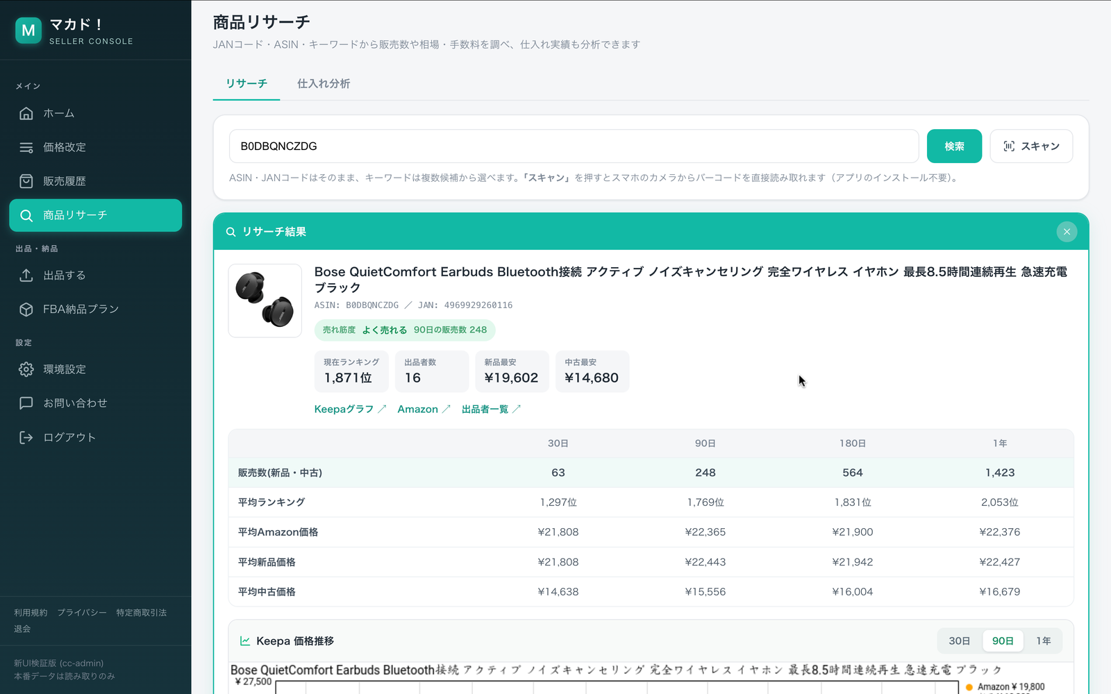Click the Amazon ¥19,800 chart legend
This screenshot has height=694, width=1111.
[x=1005, y=687]
